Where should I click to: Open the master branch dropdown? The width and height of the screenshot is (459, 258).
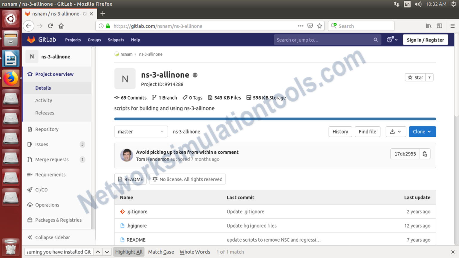141,131
